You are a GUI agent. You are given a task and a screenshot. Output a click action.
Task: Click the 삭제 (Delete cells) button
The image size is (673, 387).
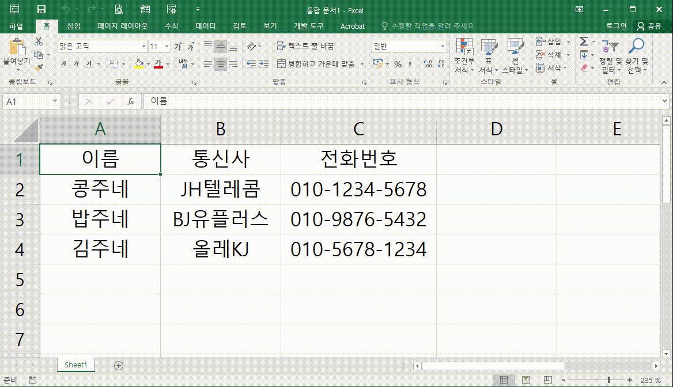coord(549,55)
